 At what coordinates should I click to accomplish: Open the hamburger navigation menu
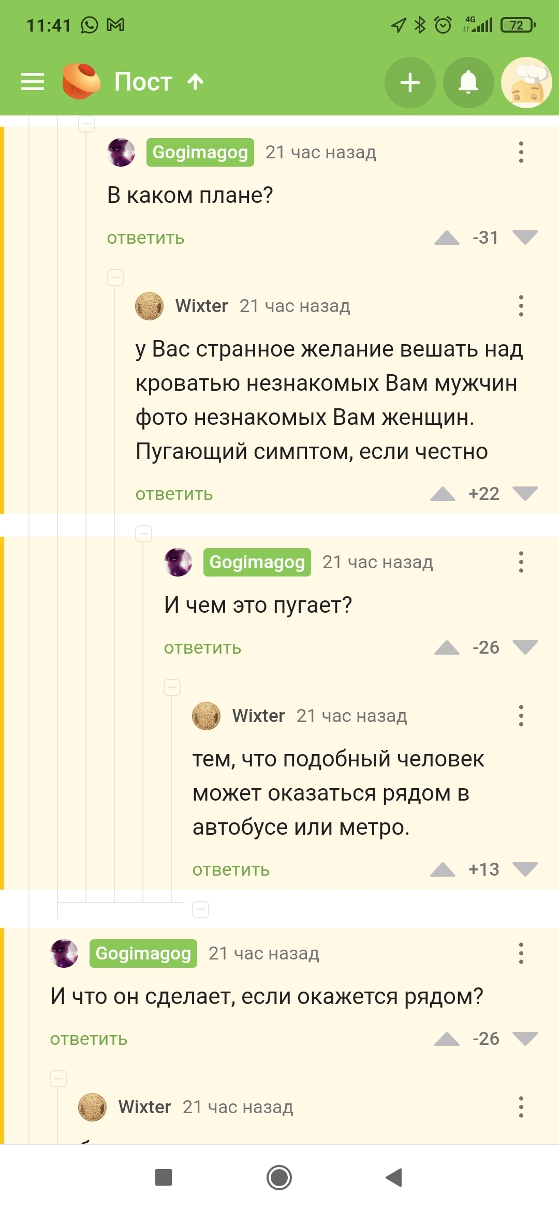tap(32, 82)
